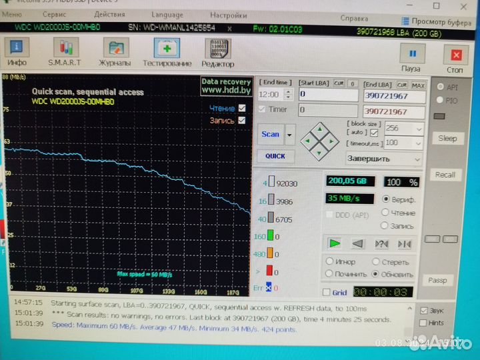Open the Инфо drive information panel

17,52
